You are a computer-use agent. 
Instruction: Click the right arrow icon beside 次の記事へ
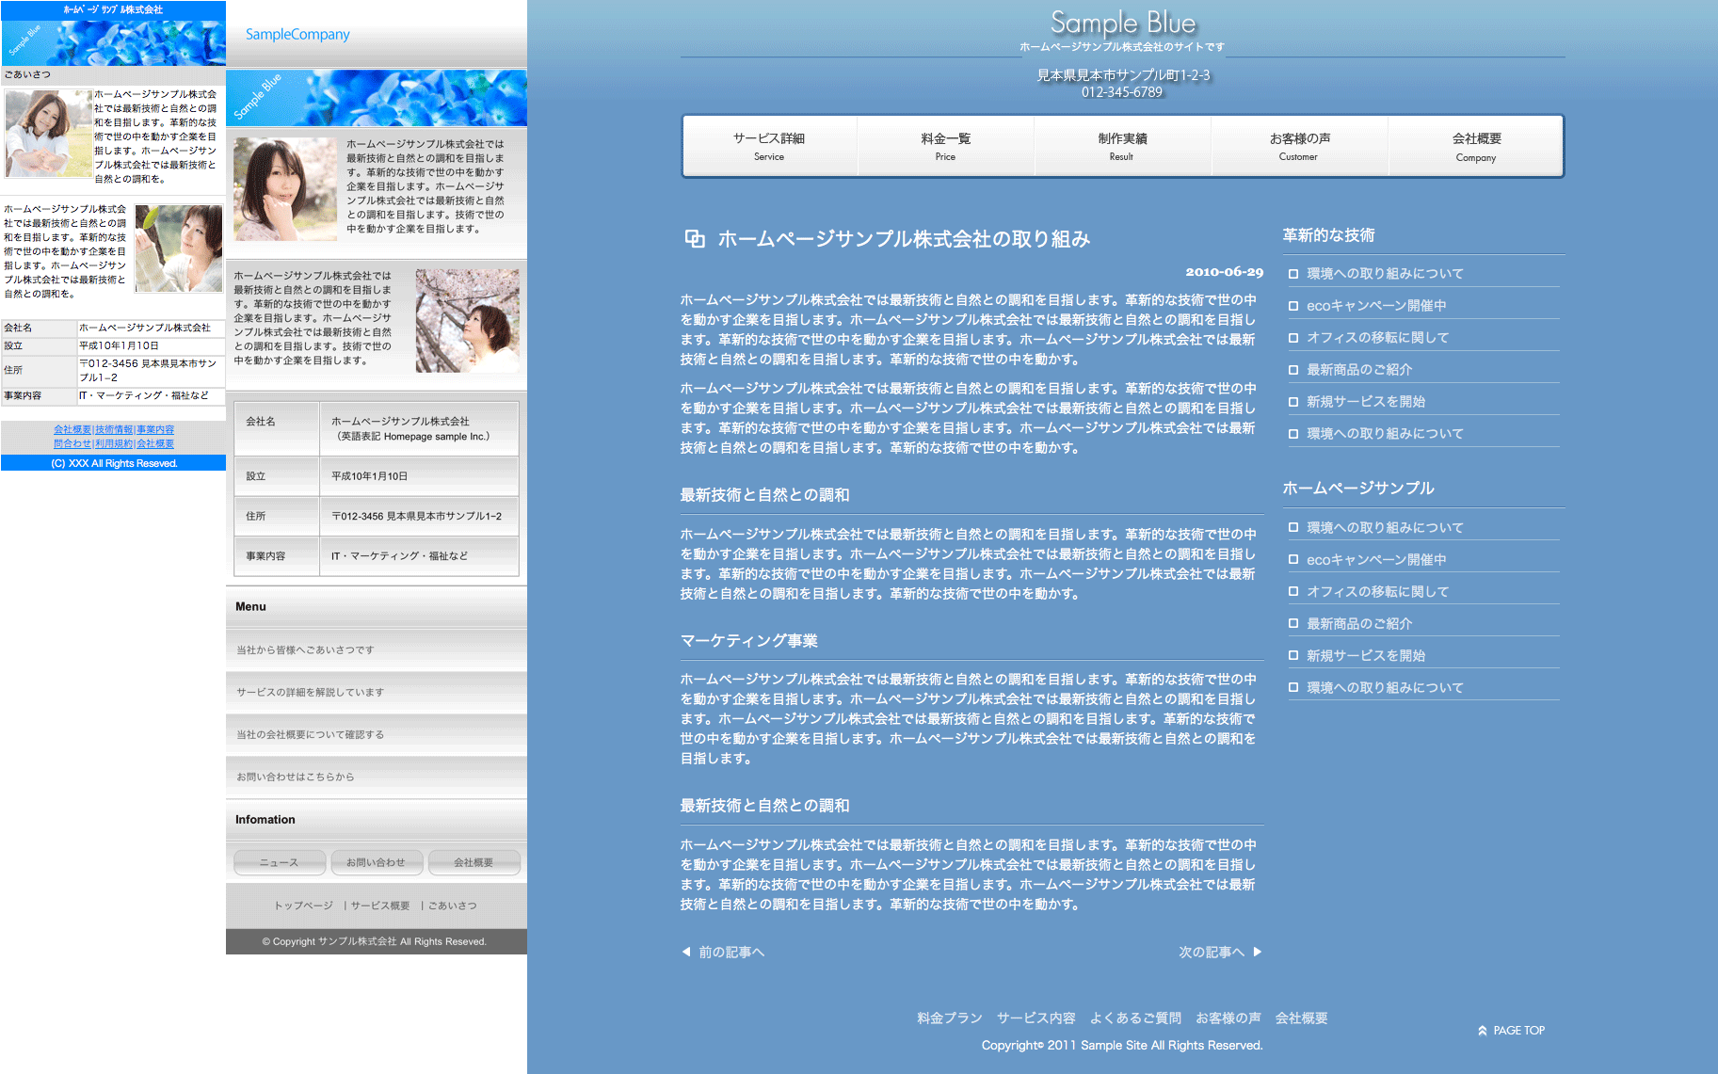click(x=1257, y=952)
